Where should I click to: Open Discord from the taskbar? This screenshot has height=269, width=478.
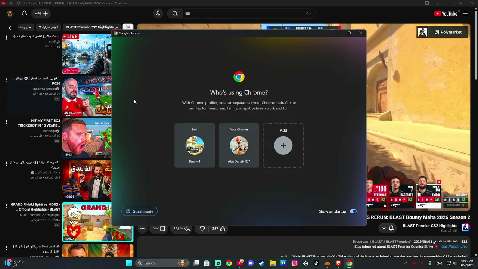pos(251,263)
